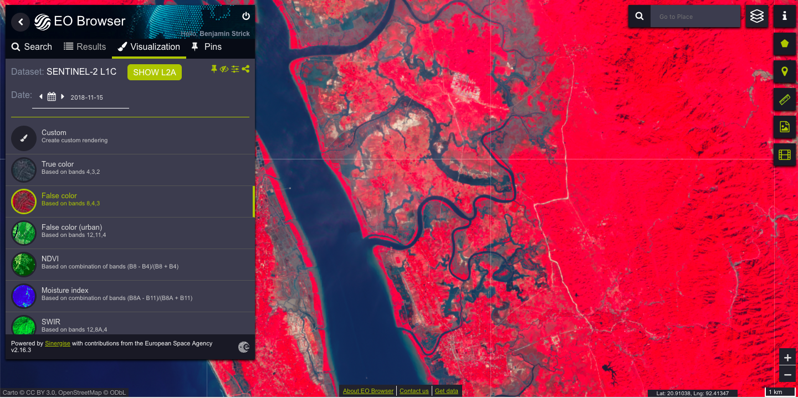Image resolution: width=798 pixels, height=398 pixels.
Task: Click the date field 2018-11-15
Action: [87, 97]
